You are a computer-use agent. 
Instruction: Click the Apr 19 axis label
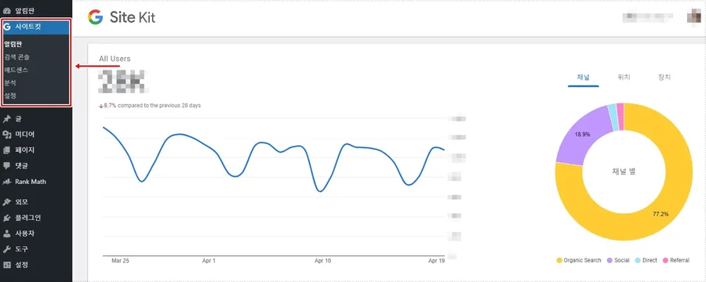click(436, 261)
